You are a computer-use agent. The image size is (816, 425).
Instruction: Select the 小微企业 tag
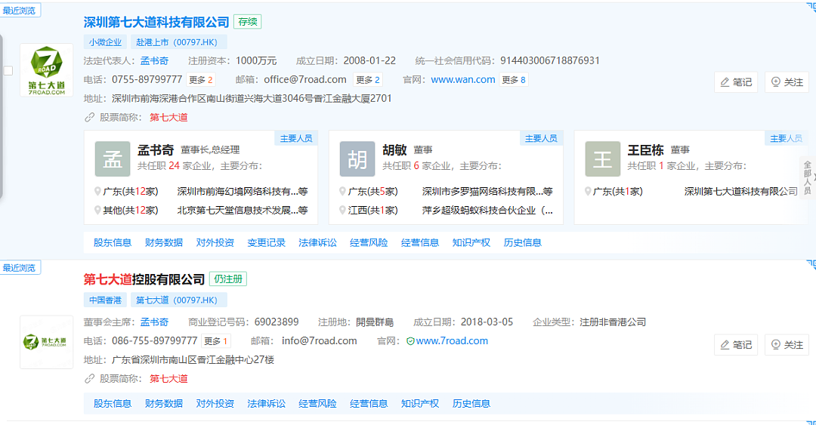(x=105, y=42)
